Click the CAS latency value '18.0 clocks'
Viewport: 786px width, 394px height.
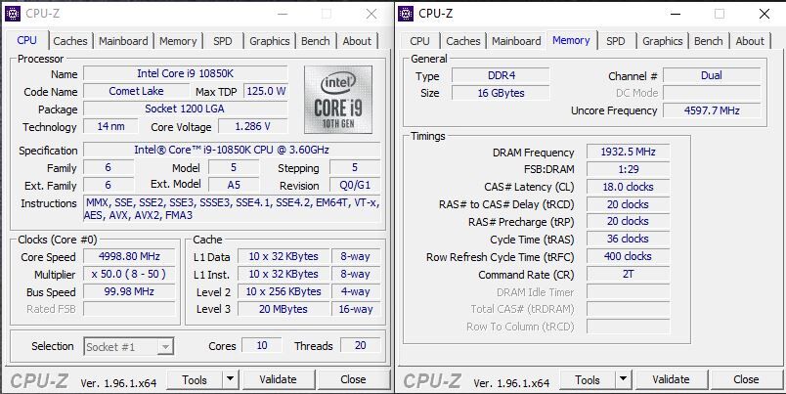[x=628, y=187]
